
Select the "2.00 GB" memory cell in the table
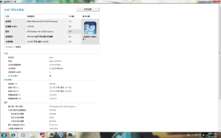point(30,27)
